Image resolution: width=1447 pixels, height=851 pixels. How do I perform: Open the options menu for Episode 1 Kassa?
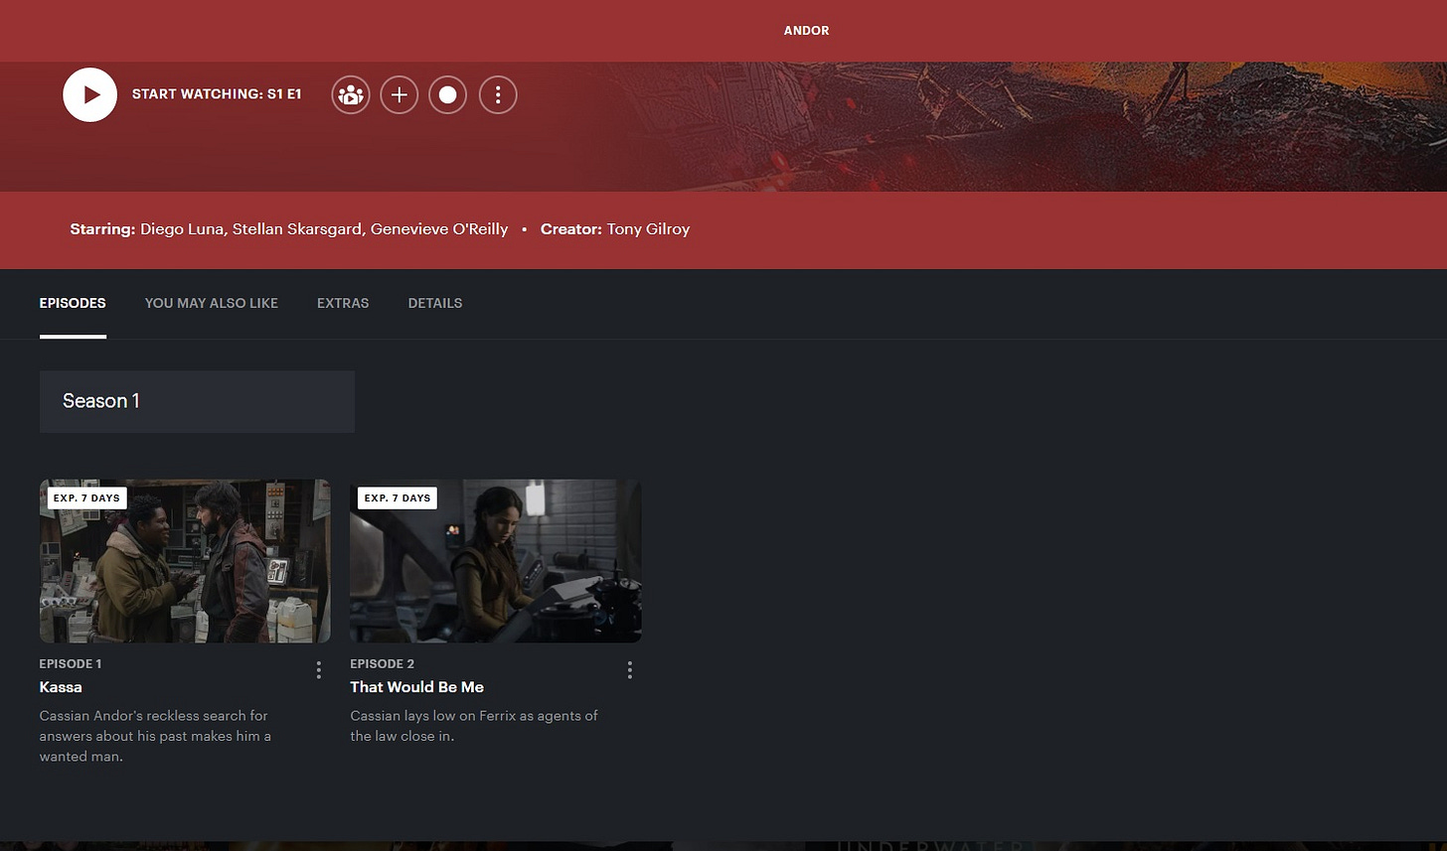(x=319, y=670)
